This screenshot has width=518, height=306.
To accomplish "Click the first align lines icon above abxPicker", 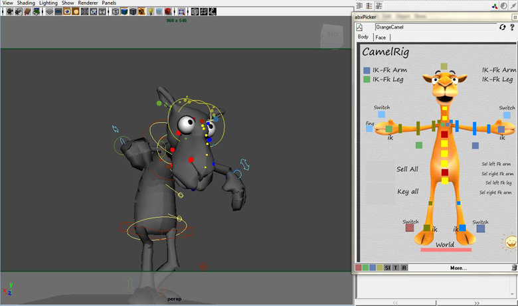I will [360, 5].
